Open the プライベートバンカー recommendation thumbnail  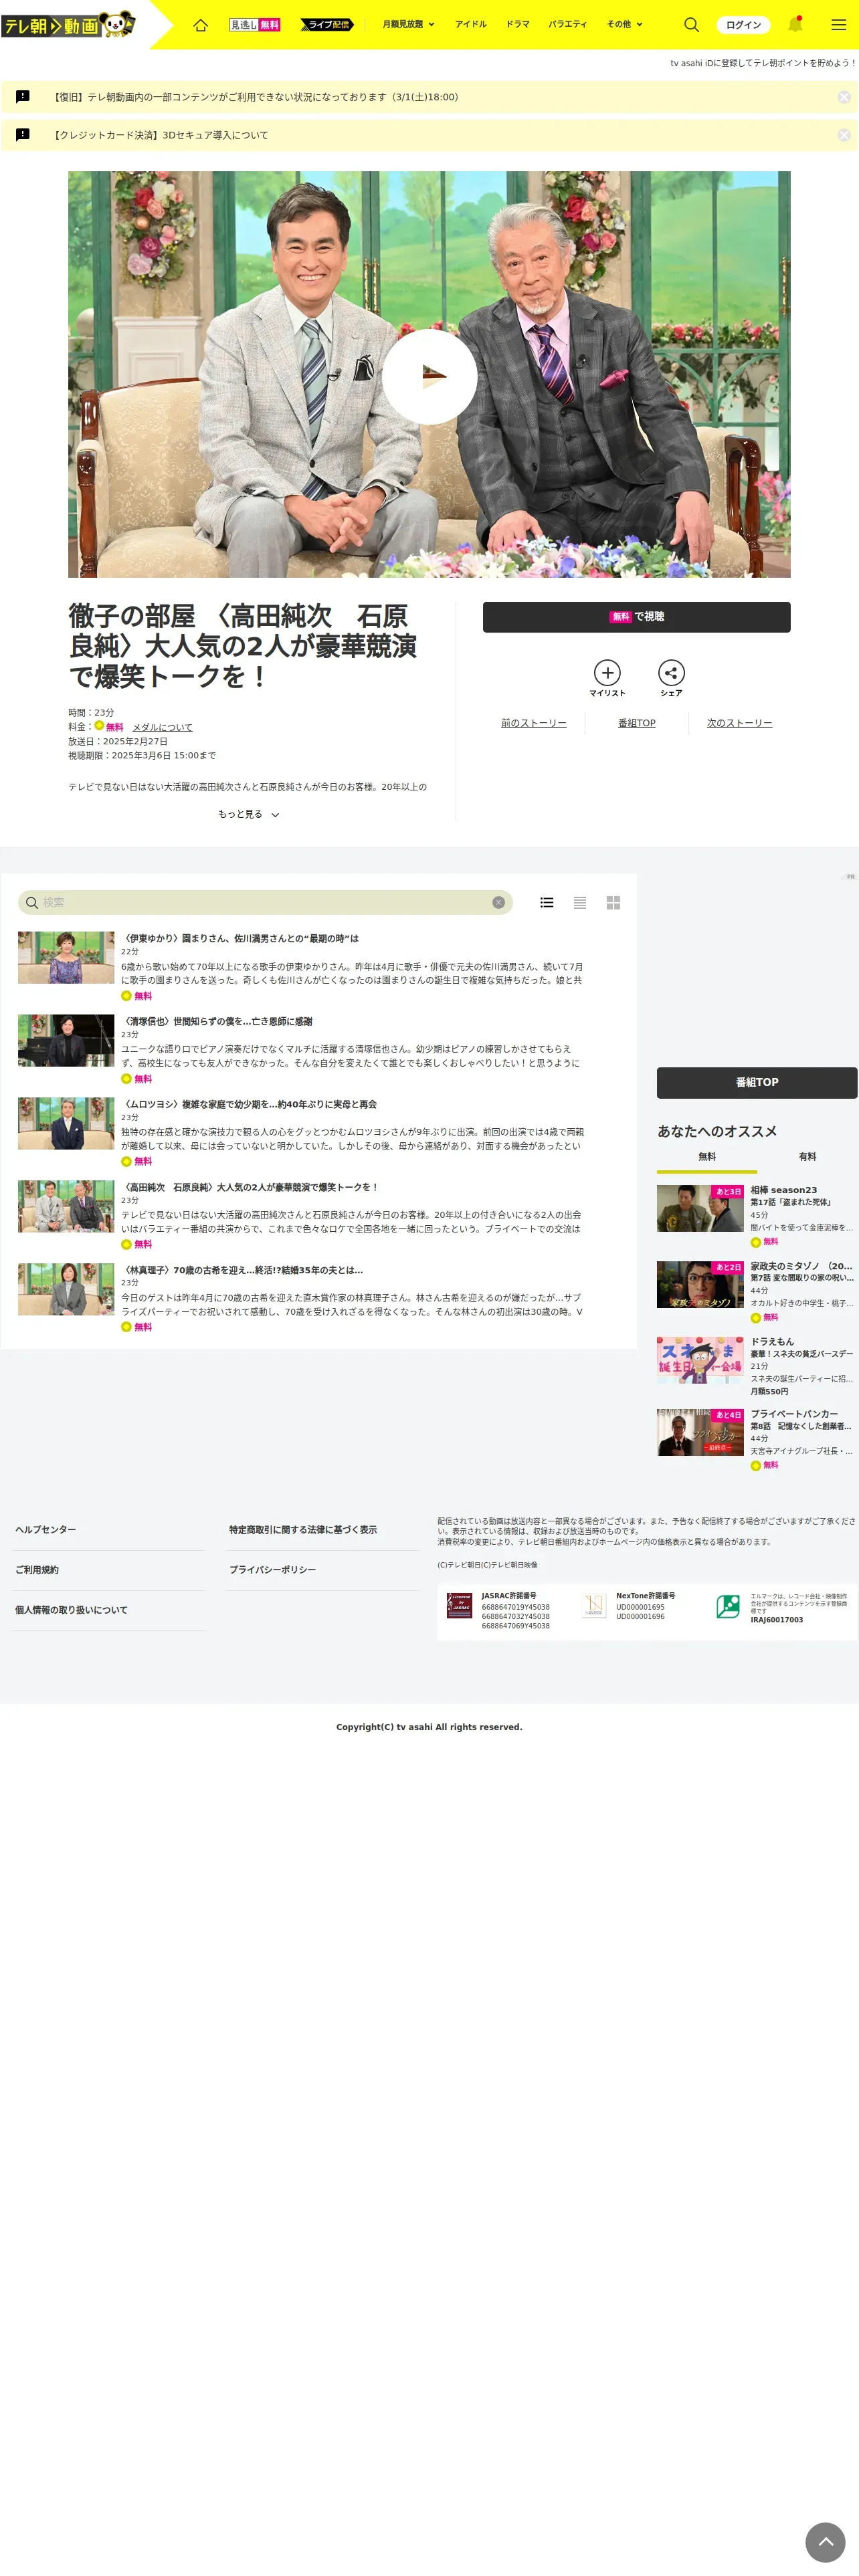coord(700,1432)
